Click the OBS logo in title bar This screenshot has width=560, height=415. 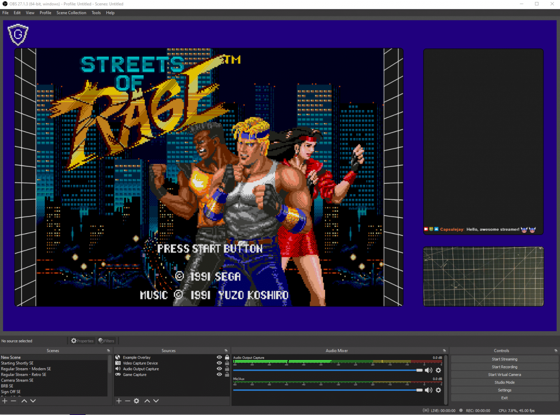pos(5,4)
